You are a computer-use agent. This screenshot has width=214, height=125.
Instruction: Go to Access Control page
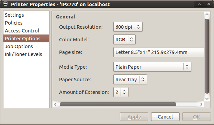tap(26, 31)
